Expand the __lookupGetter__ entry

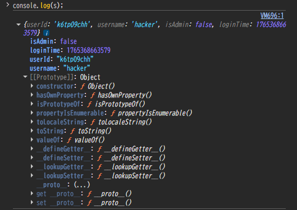coord(32,167)
